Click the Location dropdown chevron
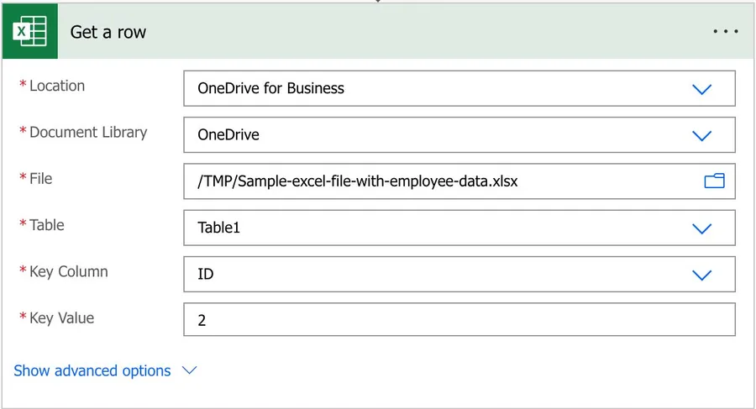The width and height of the screenshot is (756, 409). (701, 89)
